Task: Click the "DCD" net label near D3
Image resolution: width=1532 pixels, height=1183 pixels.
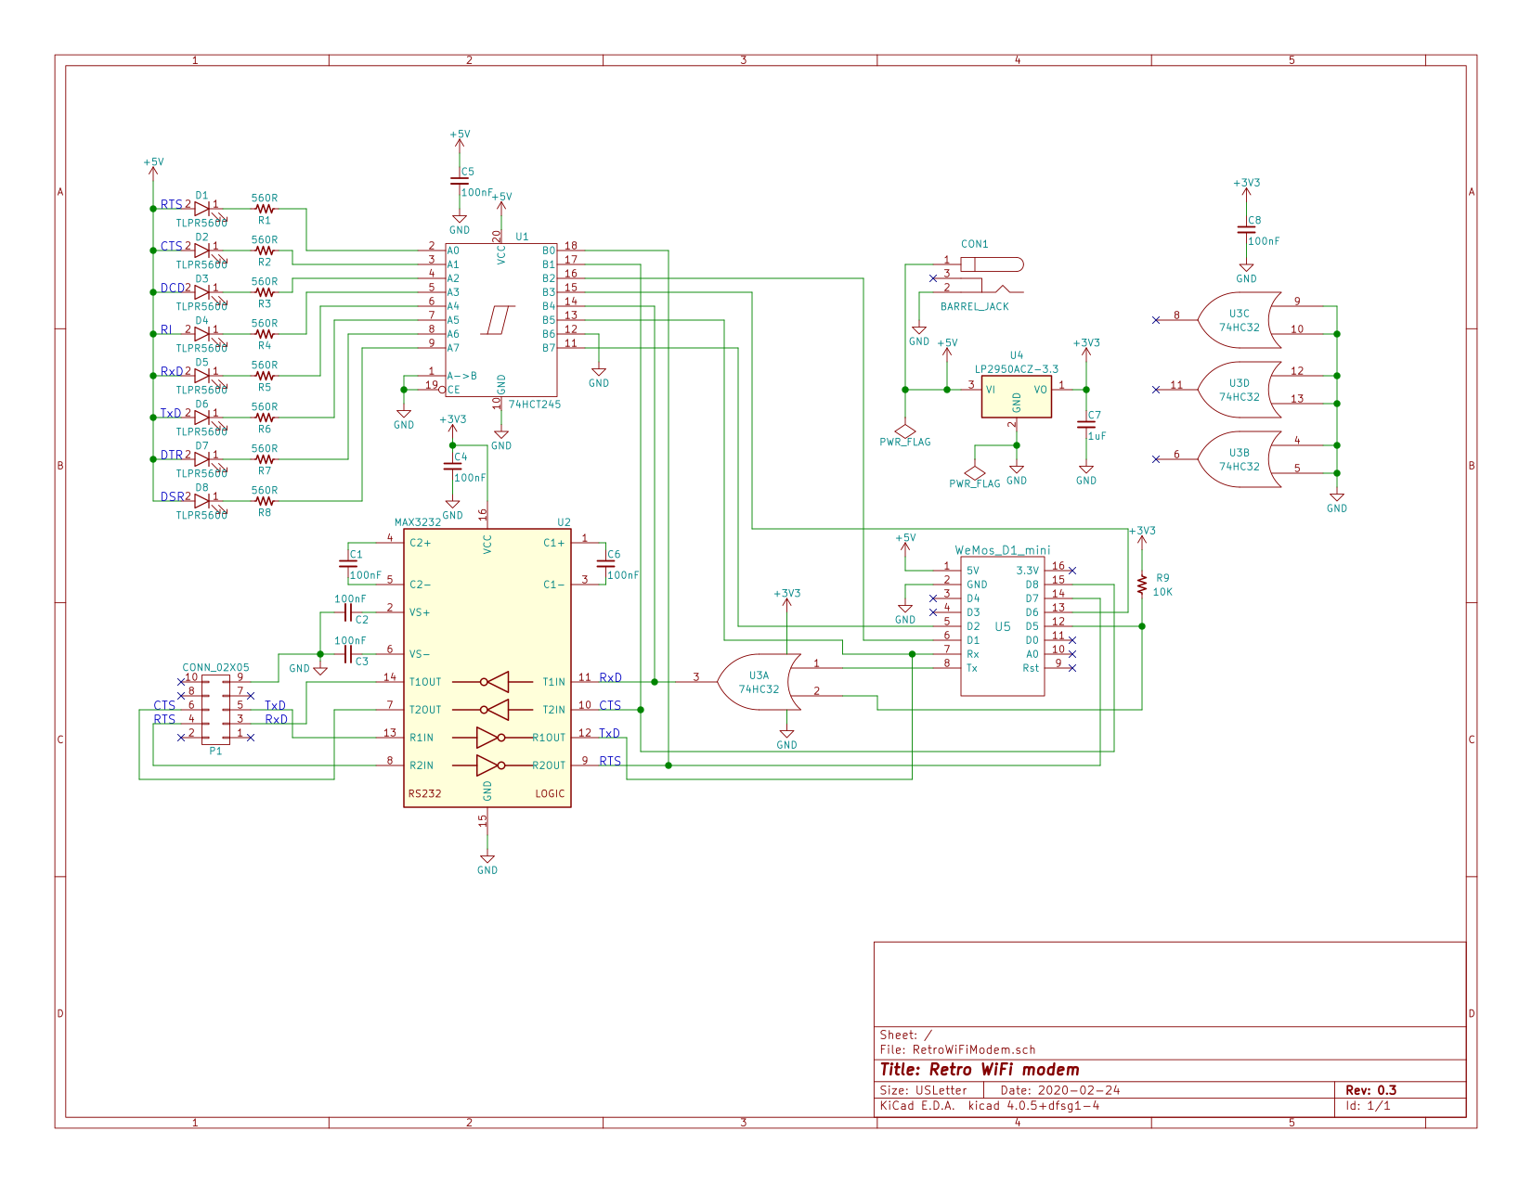Action: point(172,288)
